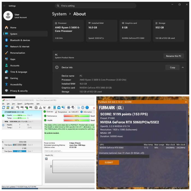Click the Rename this PC button
Screen dimensions: 191x191
tap(174, 56)
